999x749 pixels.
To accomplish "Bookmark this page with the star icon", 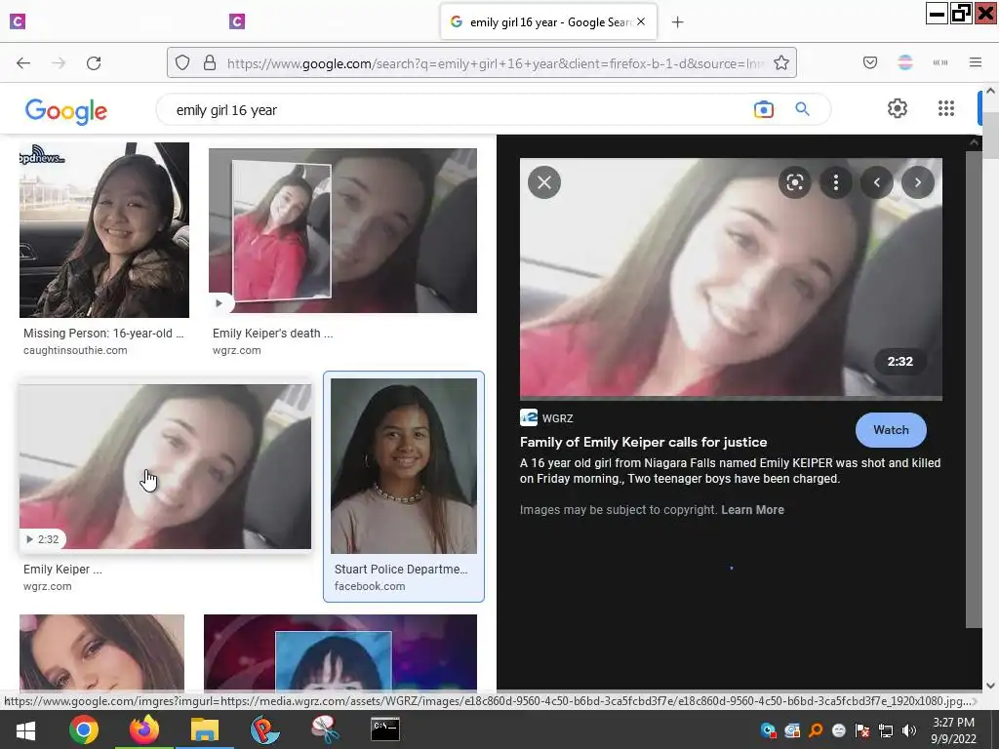I will [781, 62].
